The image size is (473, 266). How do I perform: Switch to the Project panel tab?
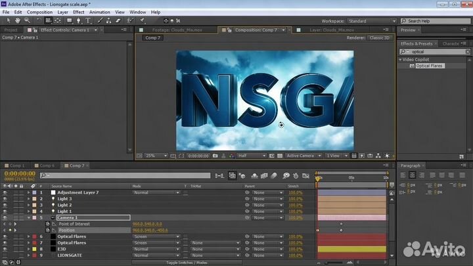pyautogui.click(x=11, y=30)
